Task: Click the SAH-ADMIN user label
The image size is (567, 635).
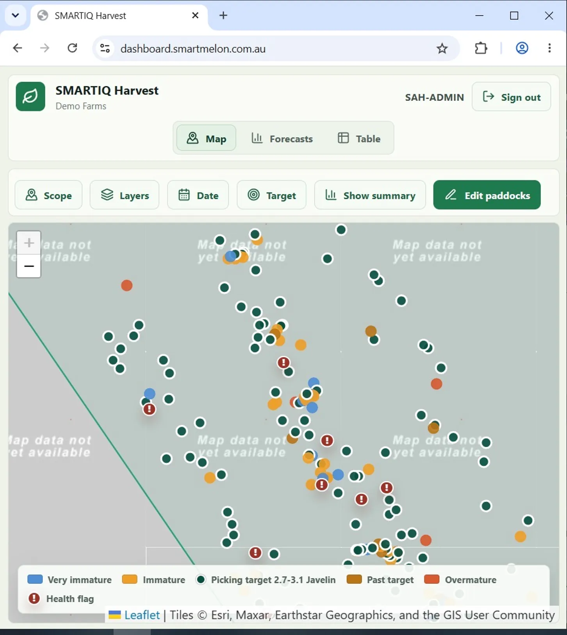Action: click(434, 97)
